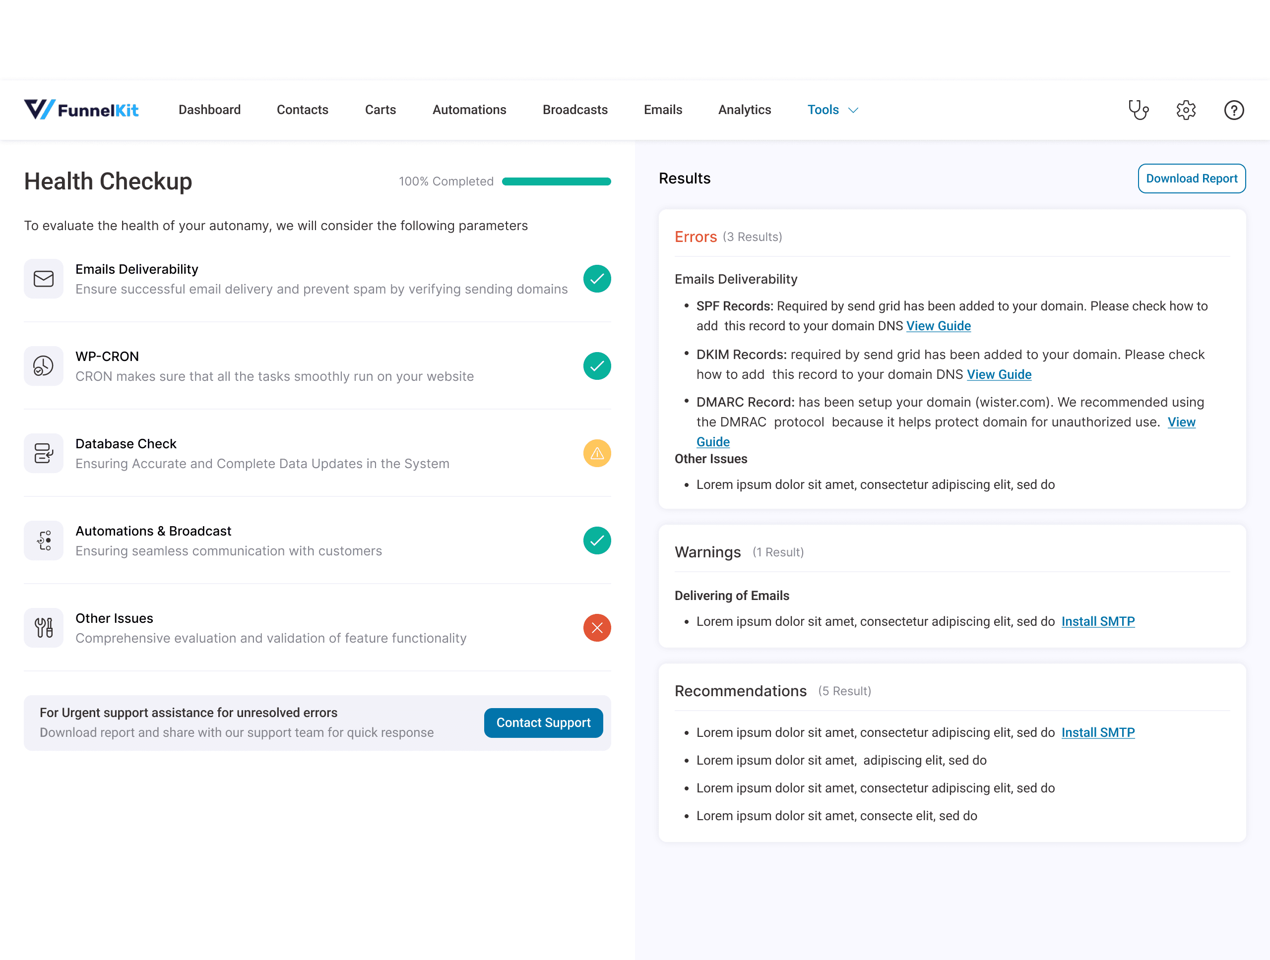1270x960 pixels.
Task: Click Install SMTP link under Warnings
Action: pyautogui.click(x=1097, y=621)
